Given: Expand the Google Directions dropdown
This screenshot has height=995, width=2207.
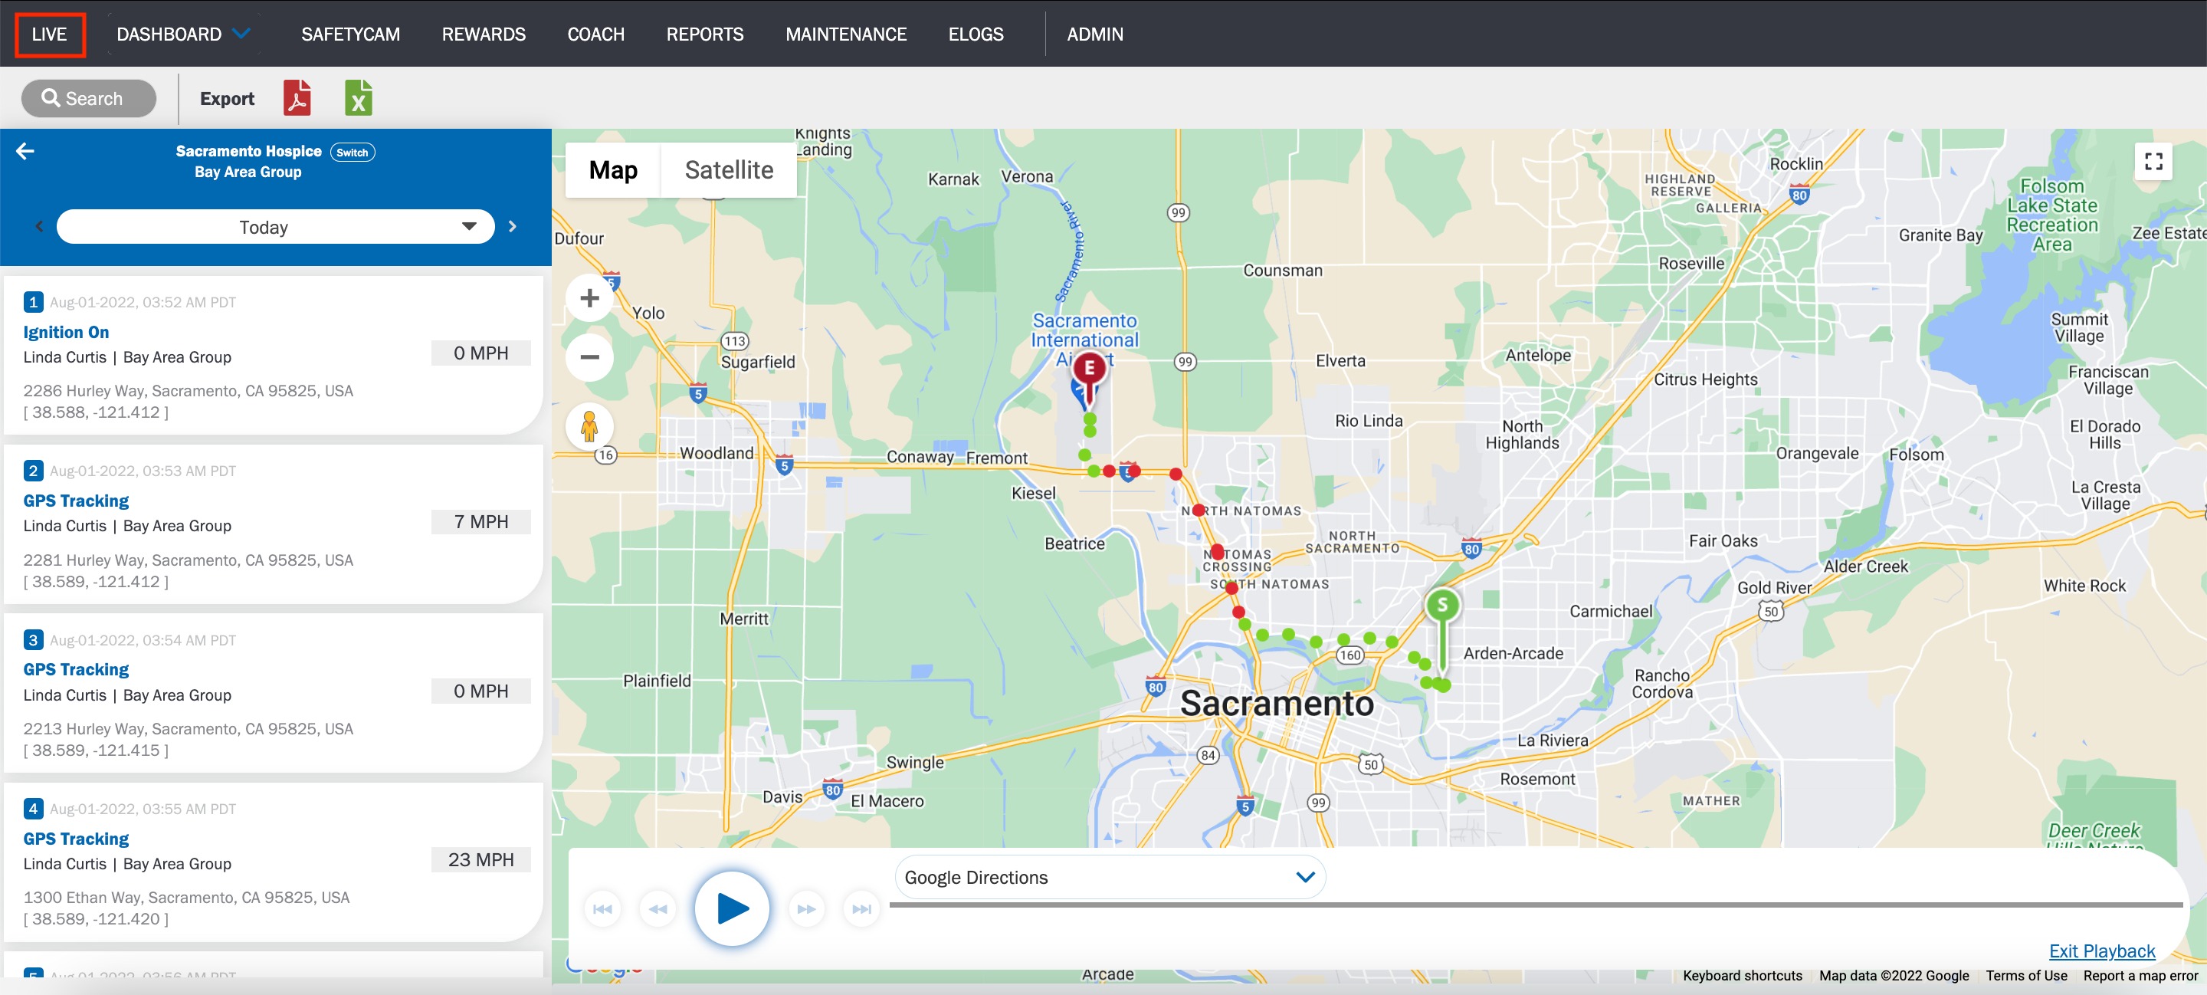Looking at the screenshot, I should pos(1110,877).
